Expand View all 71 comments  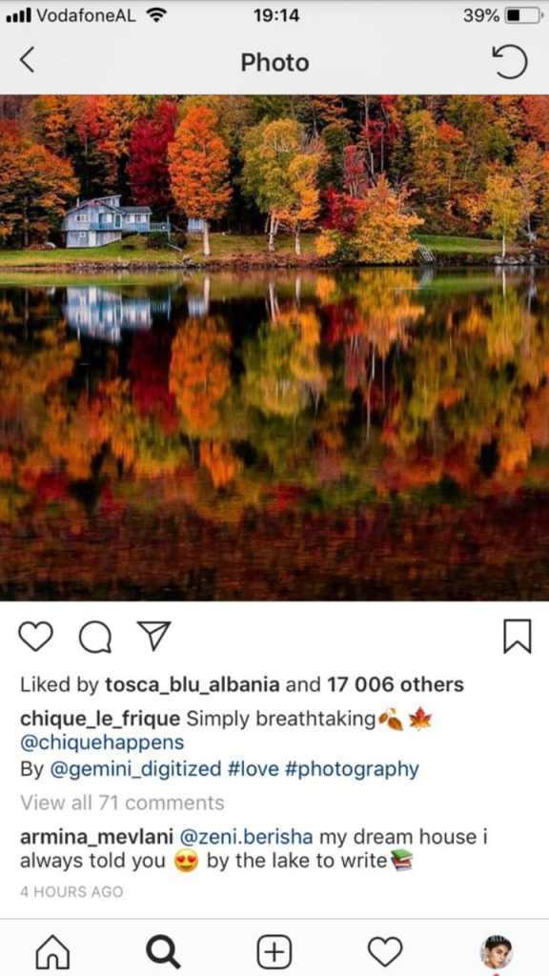coord(122,803)
